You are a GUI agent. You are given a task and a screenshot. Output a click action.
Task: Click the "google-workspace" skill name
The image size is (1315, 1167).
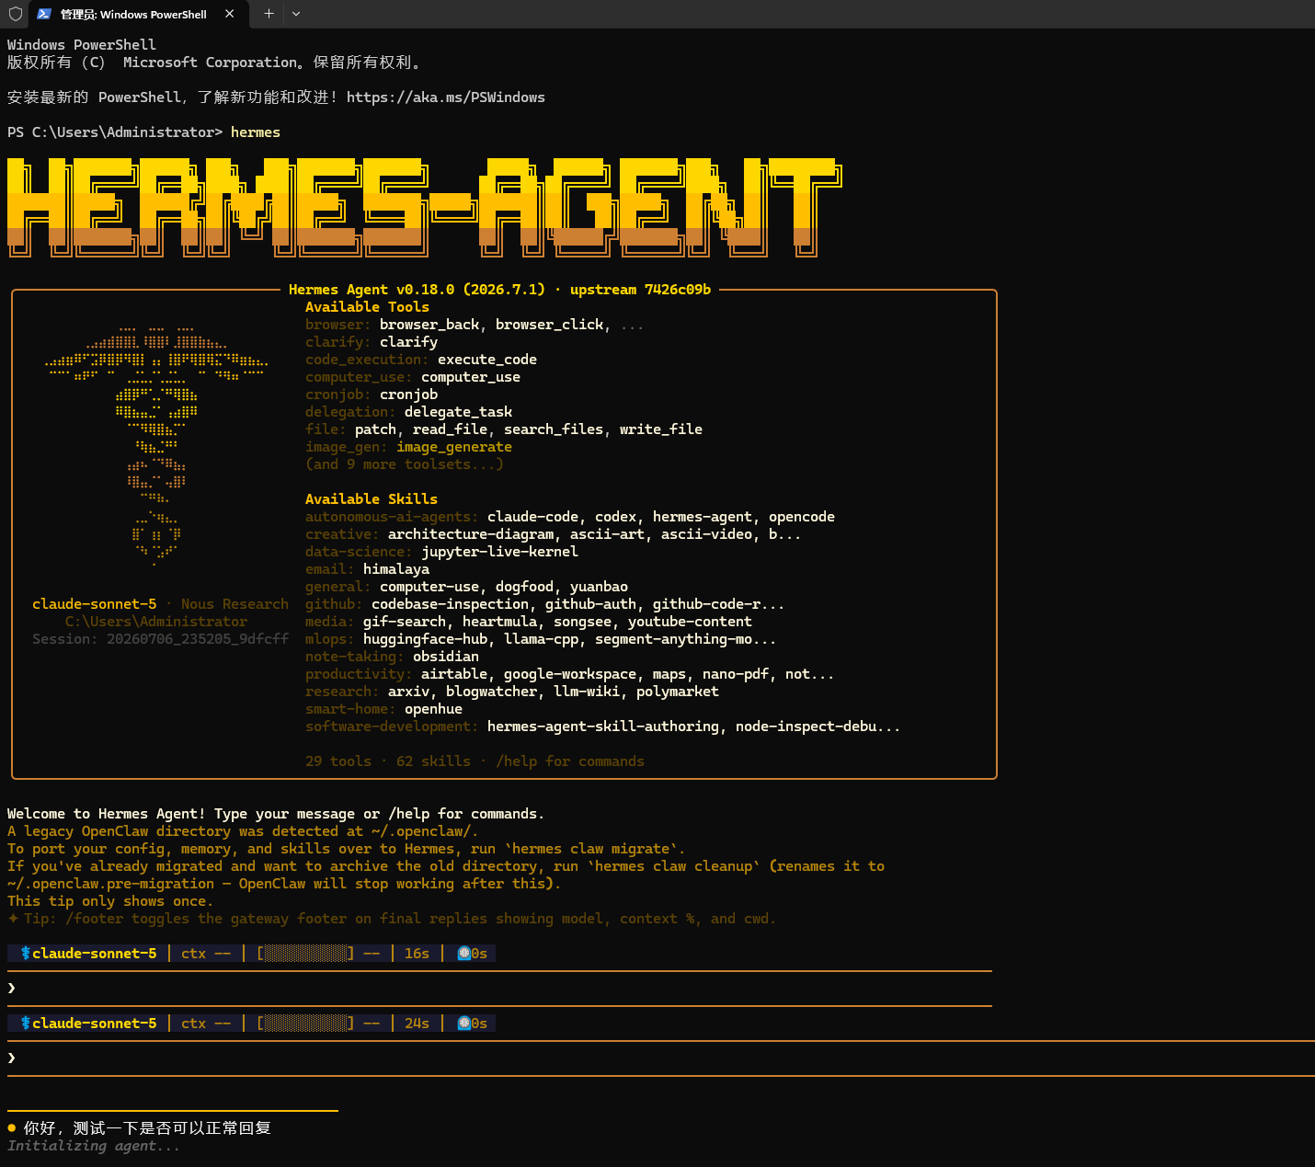(570, 674)
